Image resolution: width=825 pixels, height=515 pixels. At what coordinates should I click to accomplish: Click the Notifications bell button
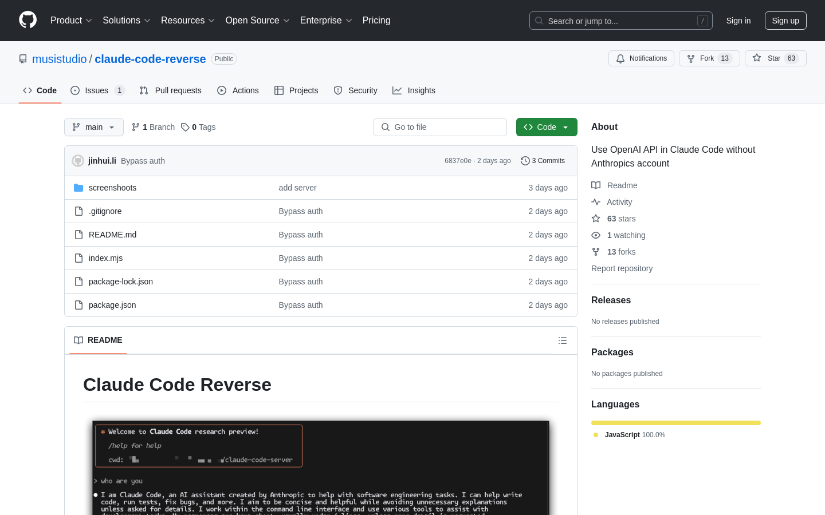641,58
